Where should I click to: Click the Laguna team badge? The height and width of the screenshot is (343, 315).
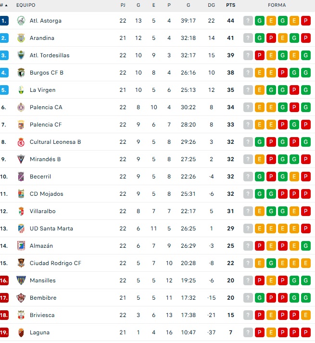coord(20,332)
